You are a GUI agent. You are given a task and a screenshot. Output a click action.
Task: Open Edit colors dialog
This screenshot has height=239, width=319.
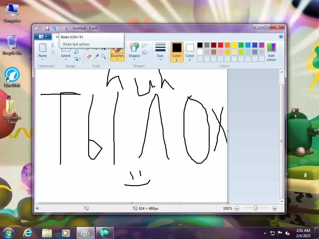(x=271, y=52)
